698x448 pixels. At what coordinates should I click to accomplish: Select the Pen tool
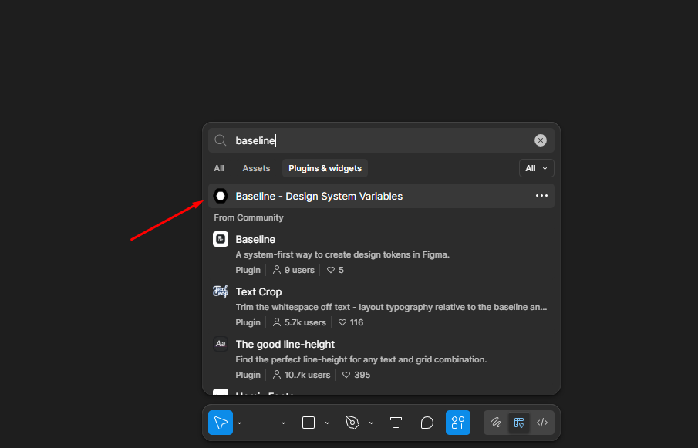coord(352,423)
